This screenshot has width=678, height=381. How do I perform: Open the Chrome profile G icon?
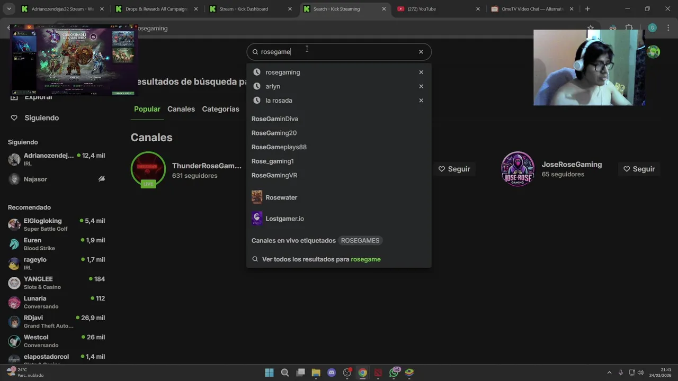pyautogui.click(x=652, y=28)
